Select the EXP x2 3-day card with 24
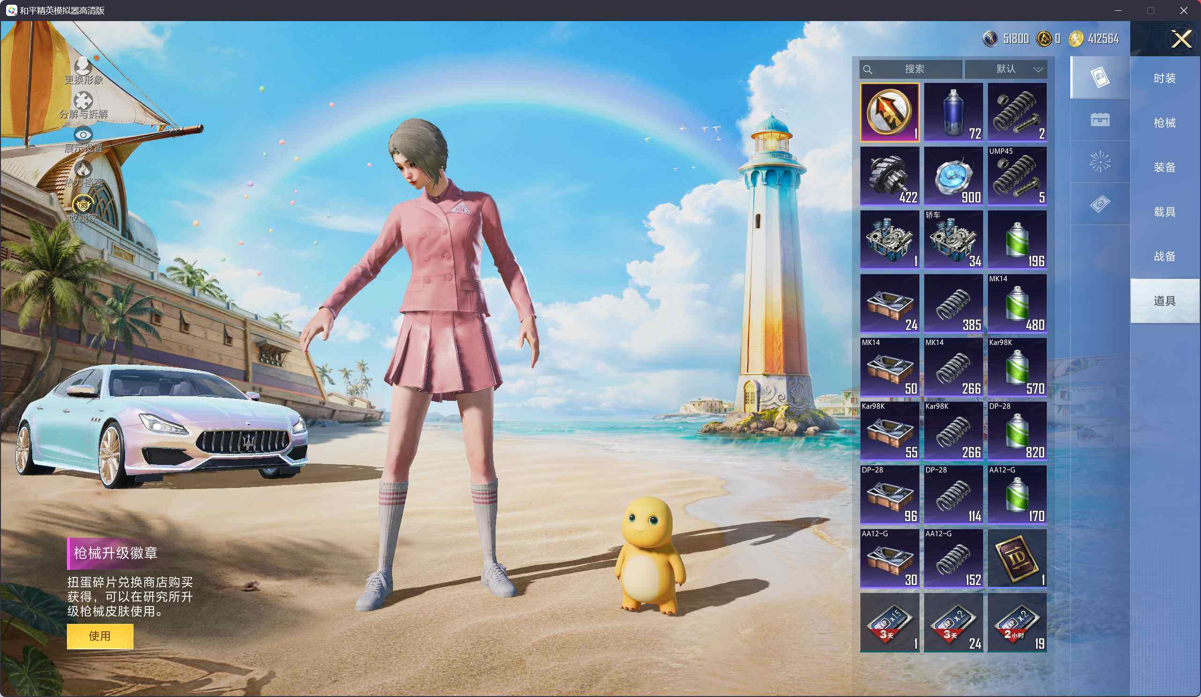Screen dimensions: 1201x697 (x=953, y=622)
